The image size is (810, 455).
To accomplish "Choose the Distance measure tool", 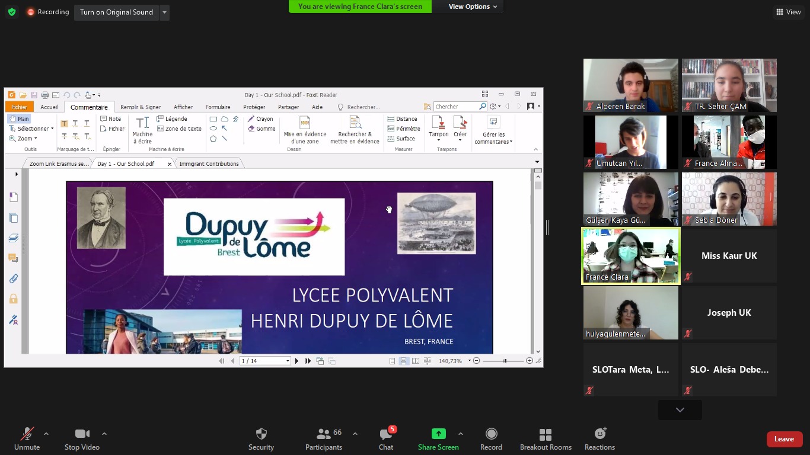I will (x=402, y=119).
